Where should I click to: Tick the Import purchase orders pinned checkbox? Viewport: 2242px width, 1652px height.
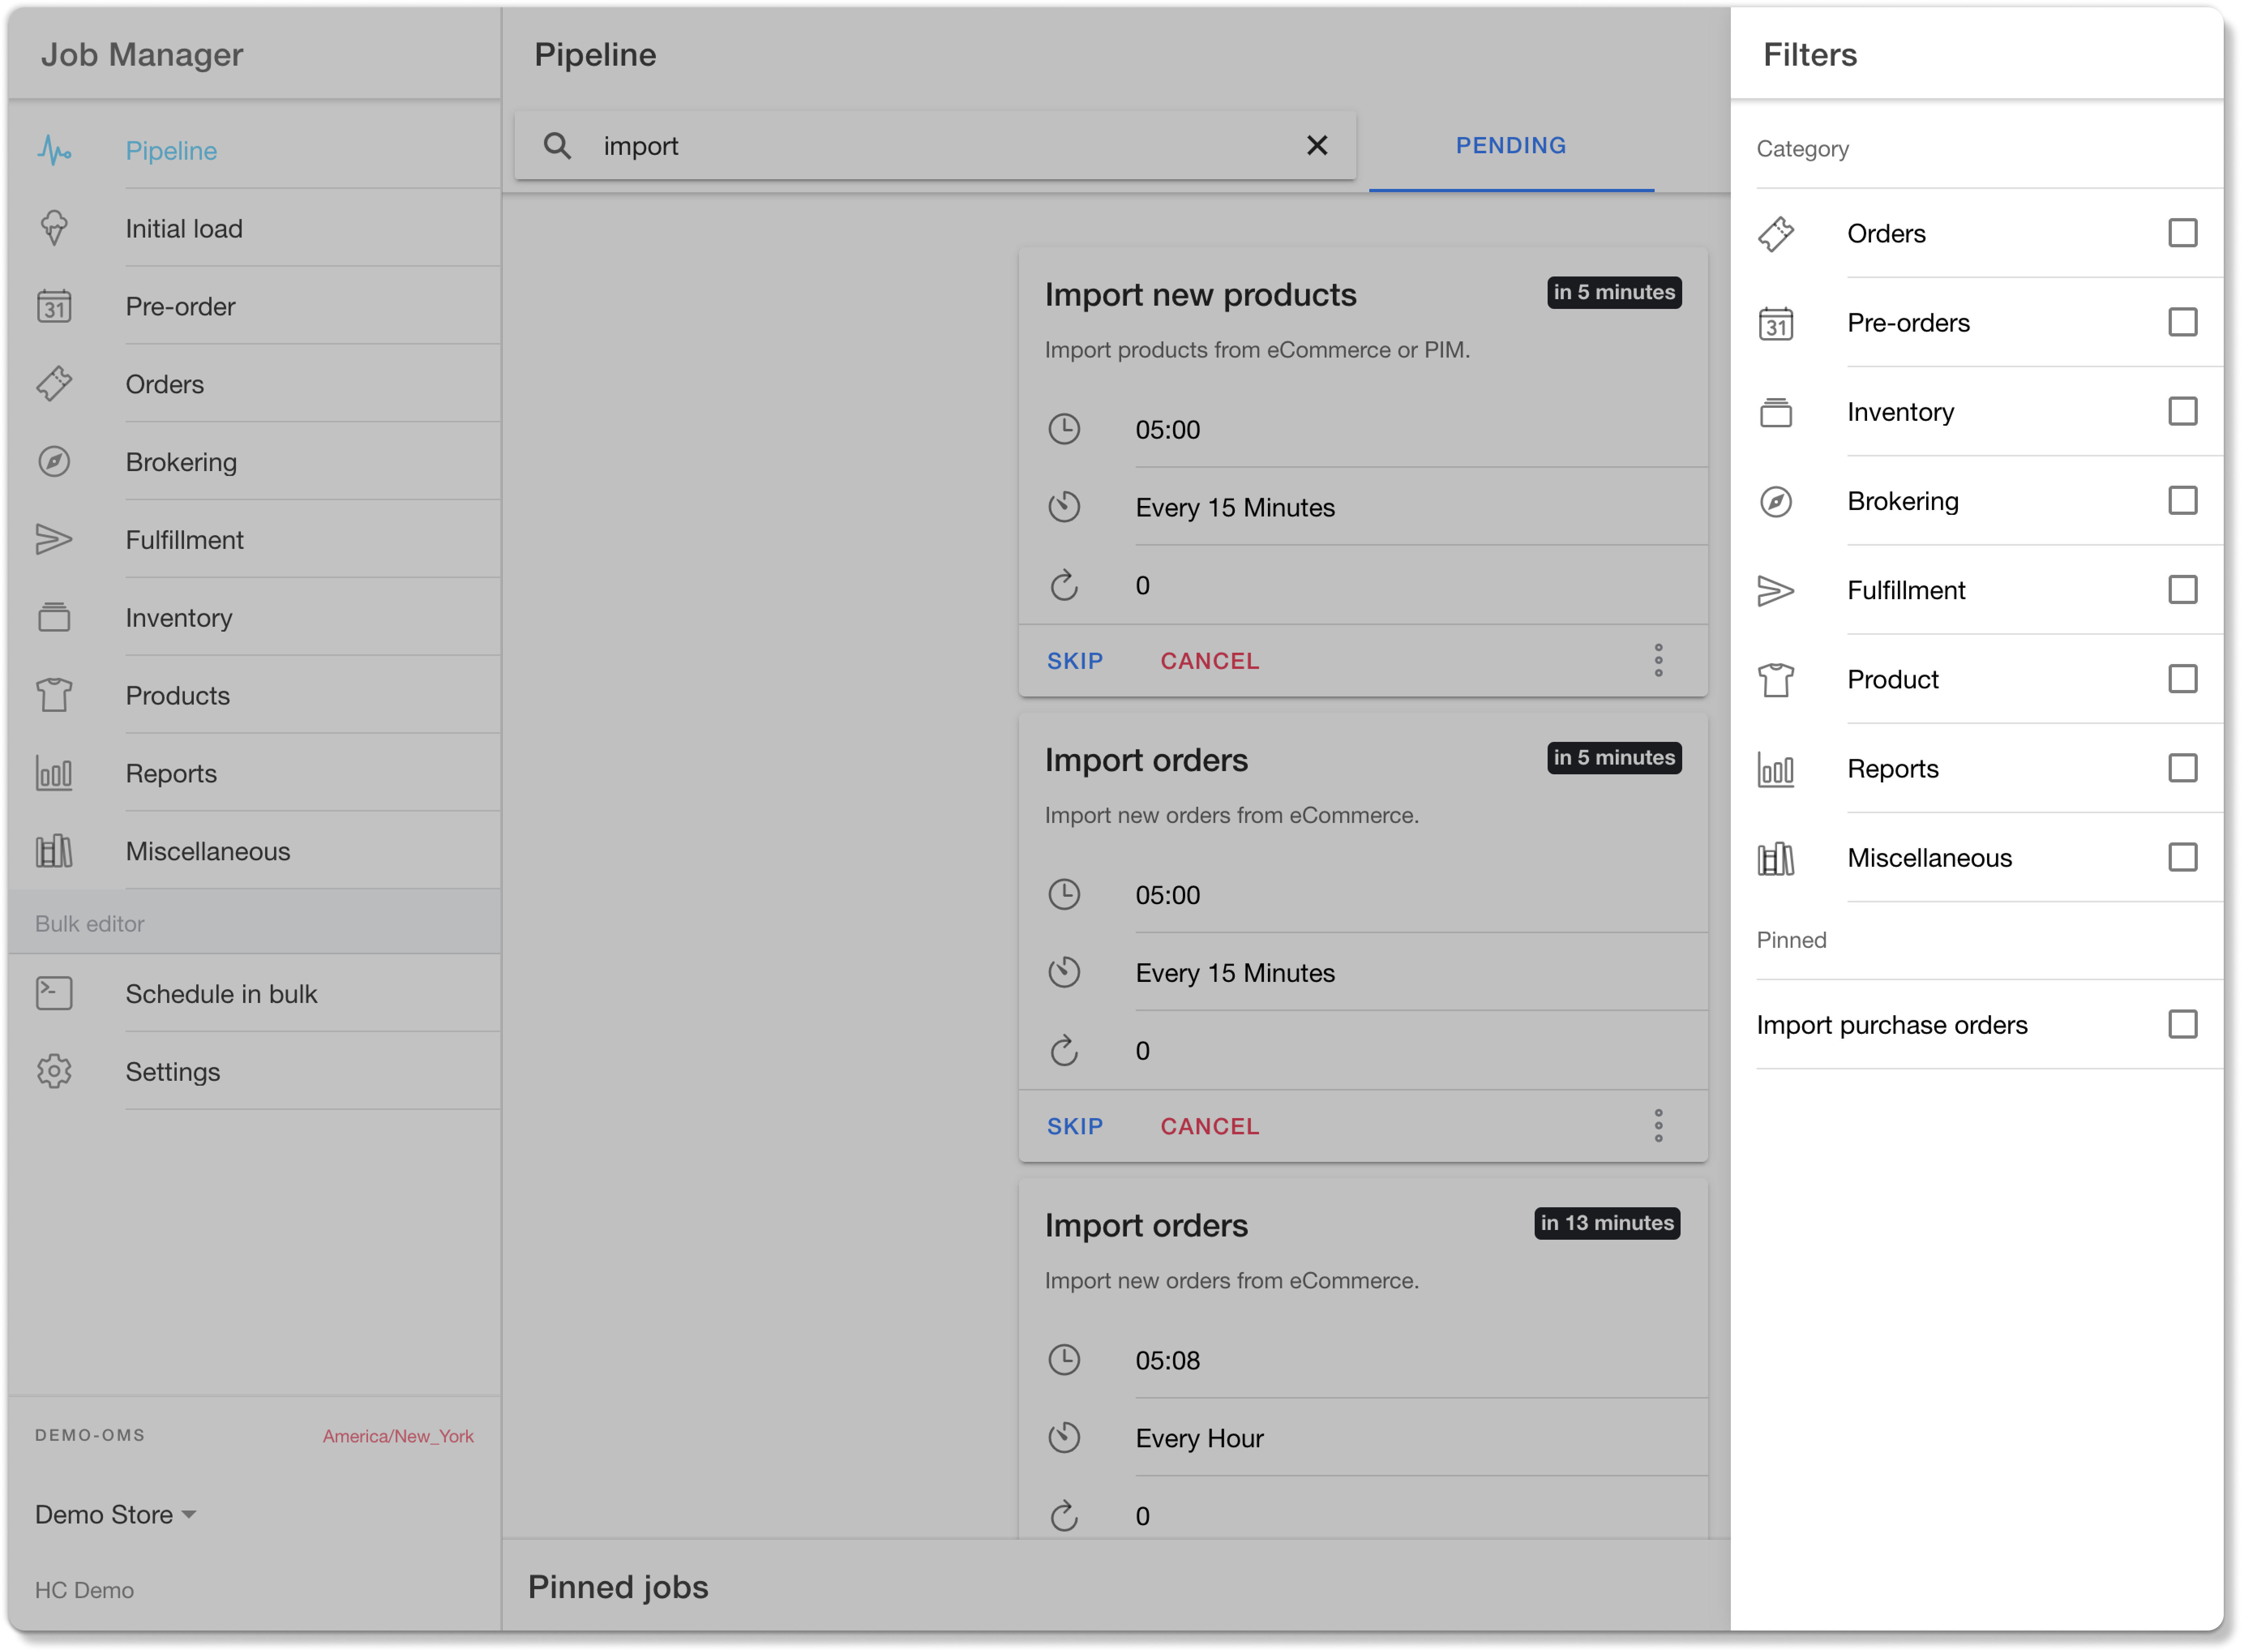click(x=2182, y=1025)
